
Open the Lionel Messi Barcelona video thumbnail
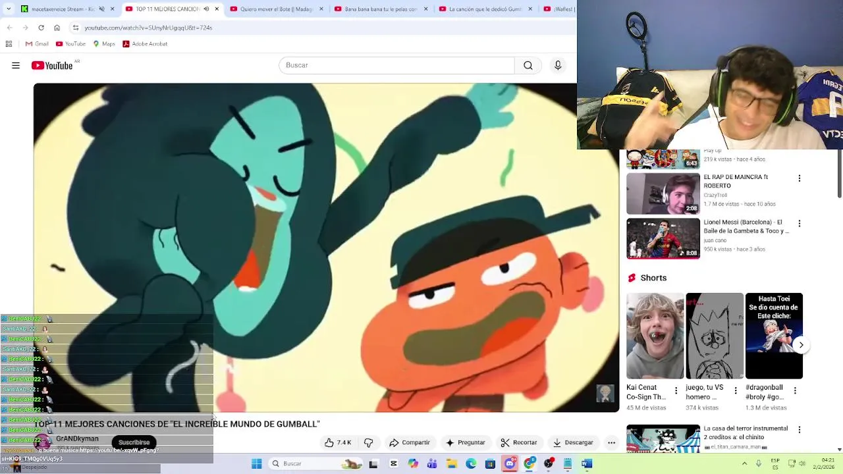point(663,239)
